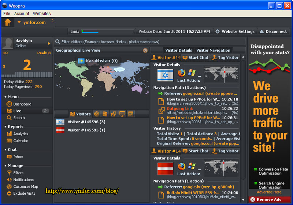Click the Website Settings button
Viewport: 293px width, 205px height.
[x=235, y=32]
